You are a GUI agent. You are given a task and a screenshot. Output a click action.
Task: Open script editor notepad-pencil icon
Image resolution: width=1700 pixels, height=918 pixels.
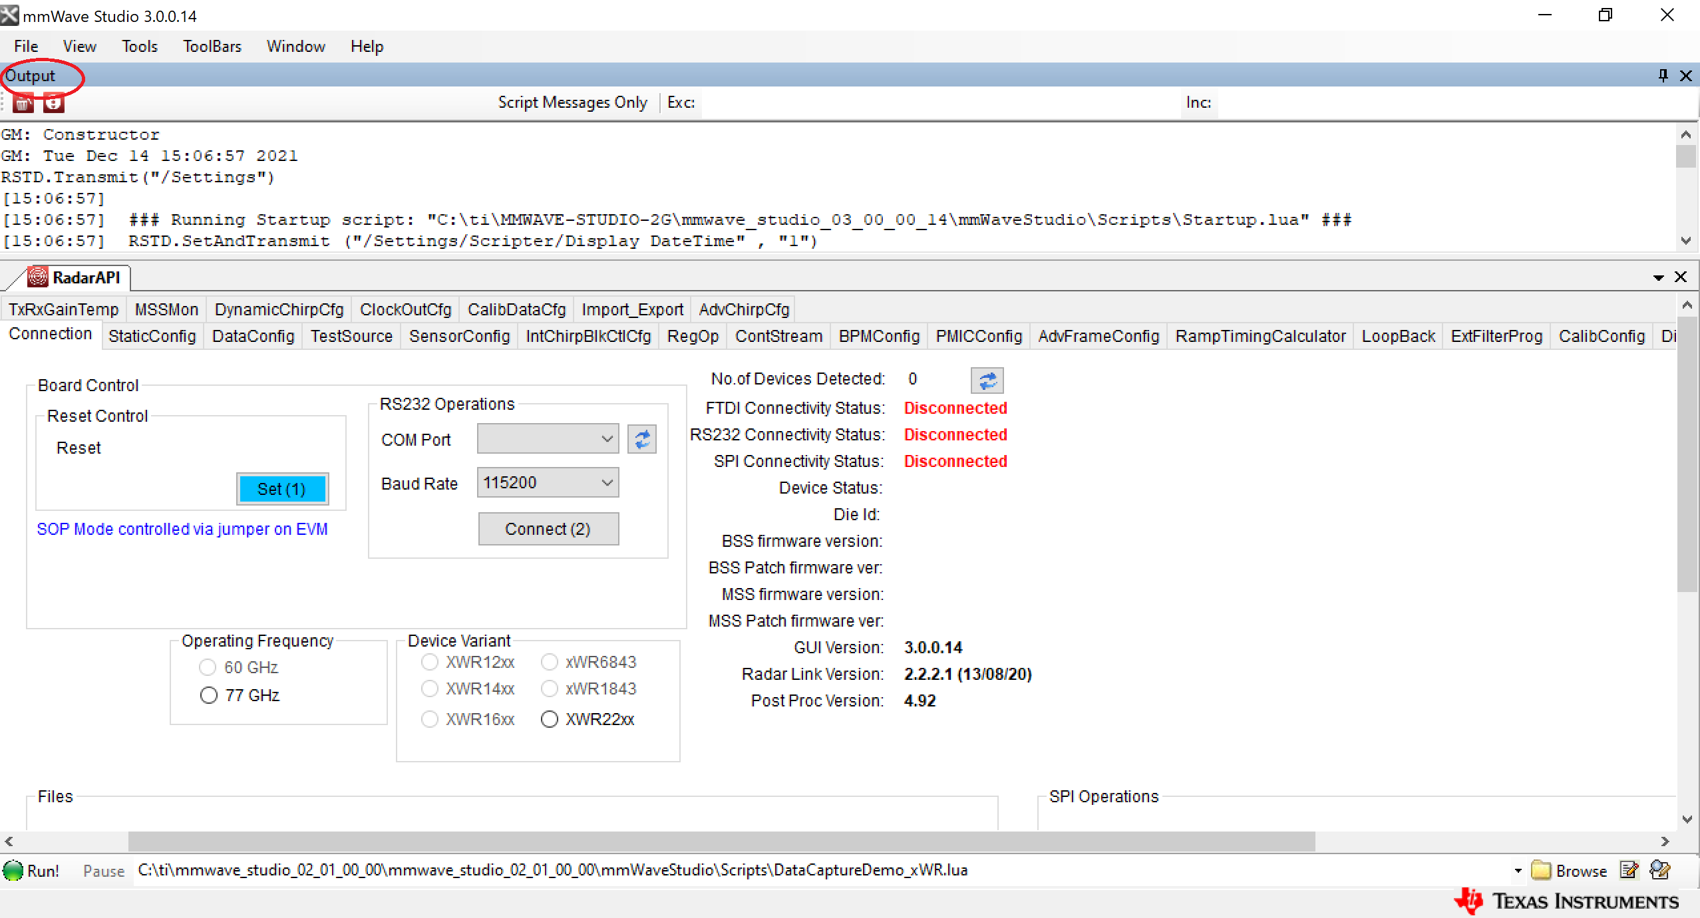coord(1629,870)
